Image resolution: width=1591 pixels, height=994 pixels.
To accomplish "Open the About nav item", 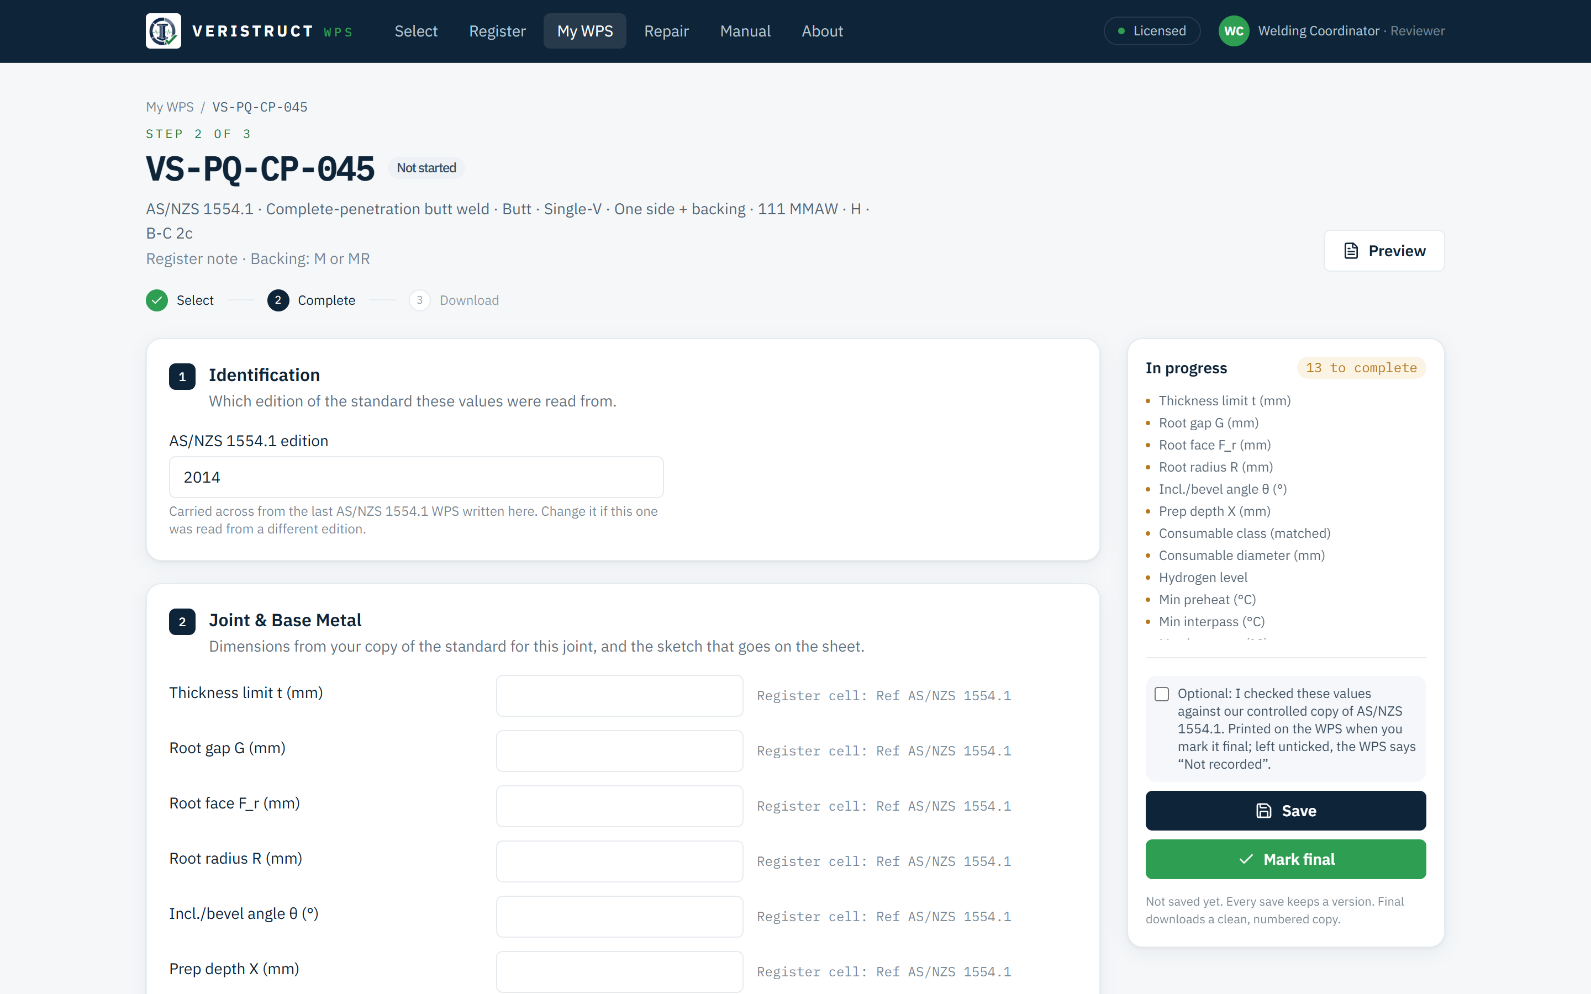I will [822, 31].
